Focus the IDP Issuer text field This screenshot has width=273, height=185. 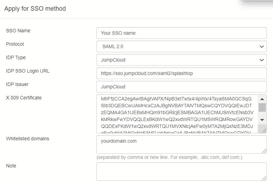tap(181, 87)
